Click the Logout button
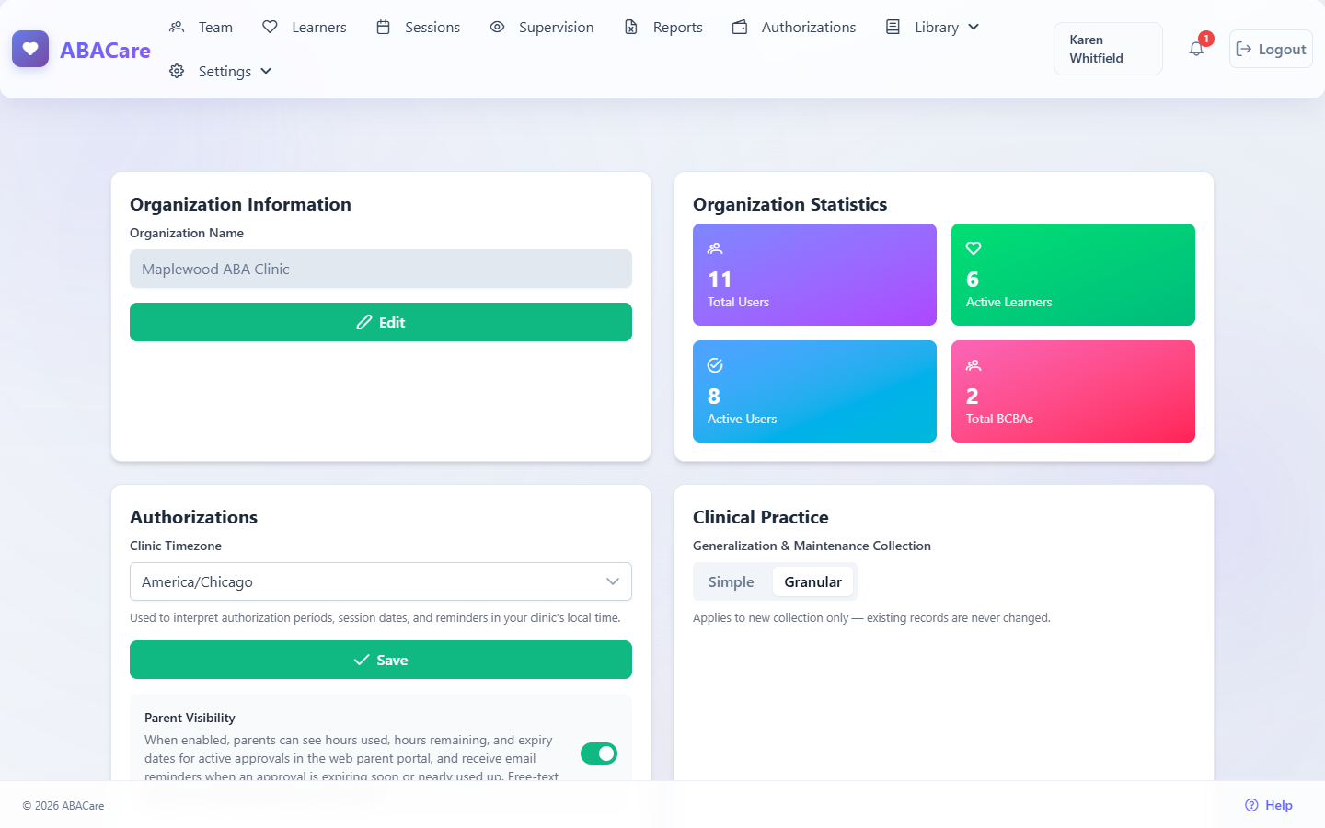 tap(1271, 49)
